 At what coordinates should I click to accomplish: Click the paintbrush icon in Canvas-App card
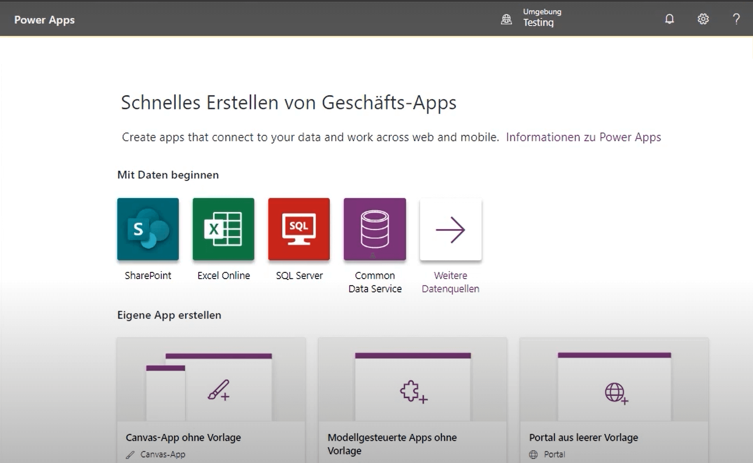[218, 390]
